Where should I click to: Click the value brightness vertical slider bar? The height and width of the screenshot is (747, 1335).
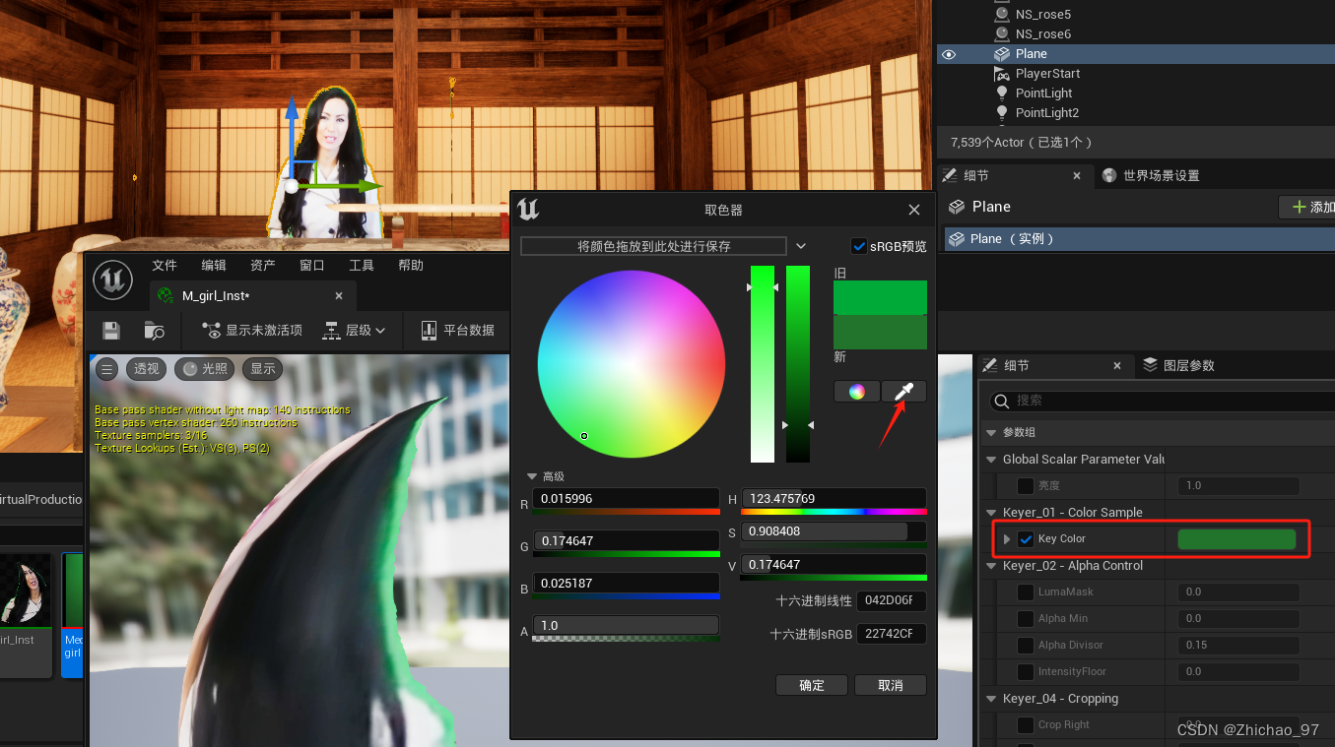(798, 364)
